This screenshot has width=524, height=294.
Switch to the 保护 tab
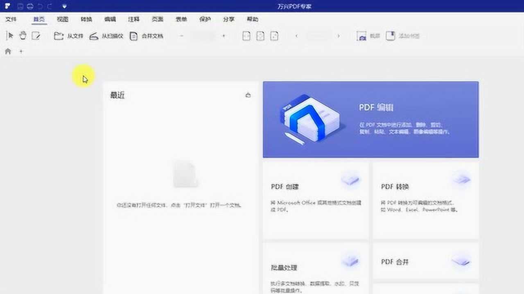tap(205, 19)
